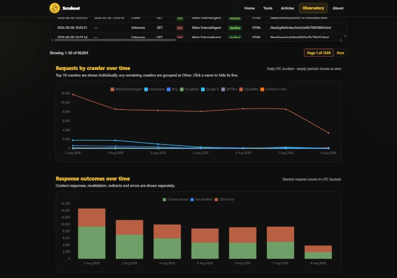
Task: Toggle Common Crawl line in legend
Action: pos(274,89)
